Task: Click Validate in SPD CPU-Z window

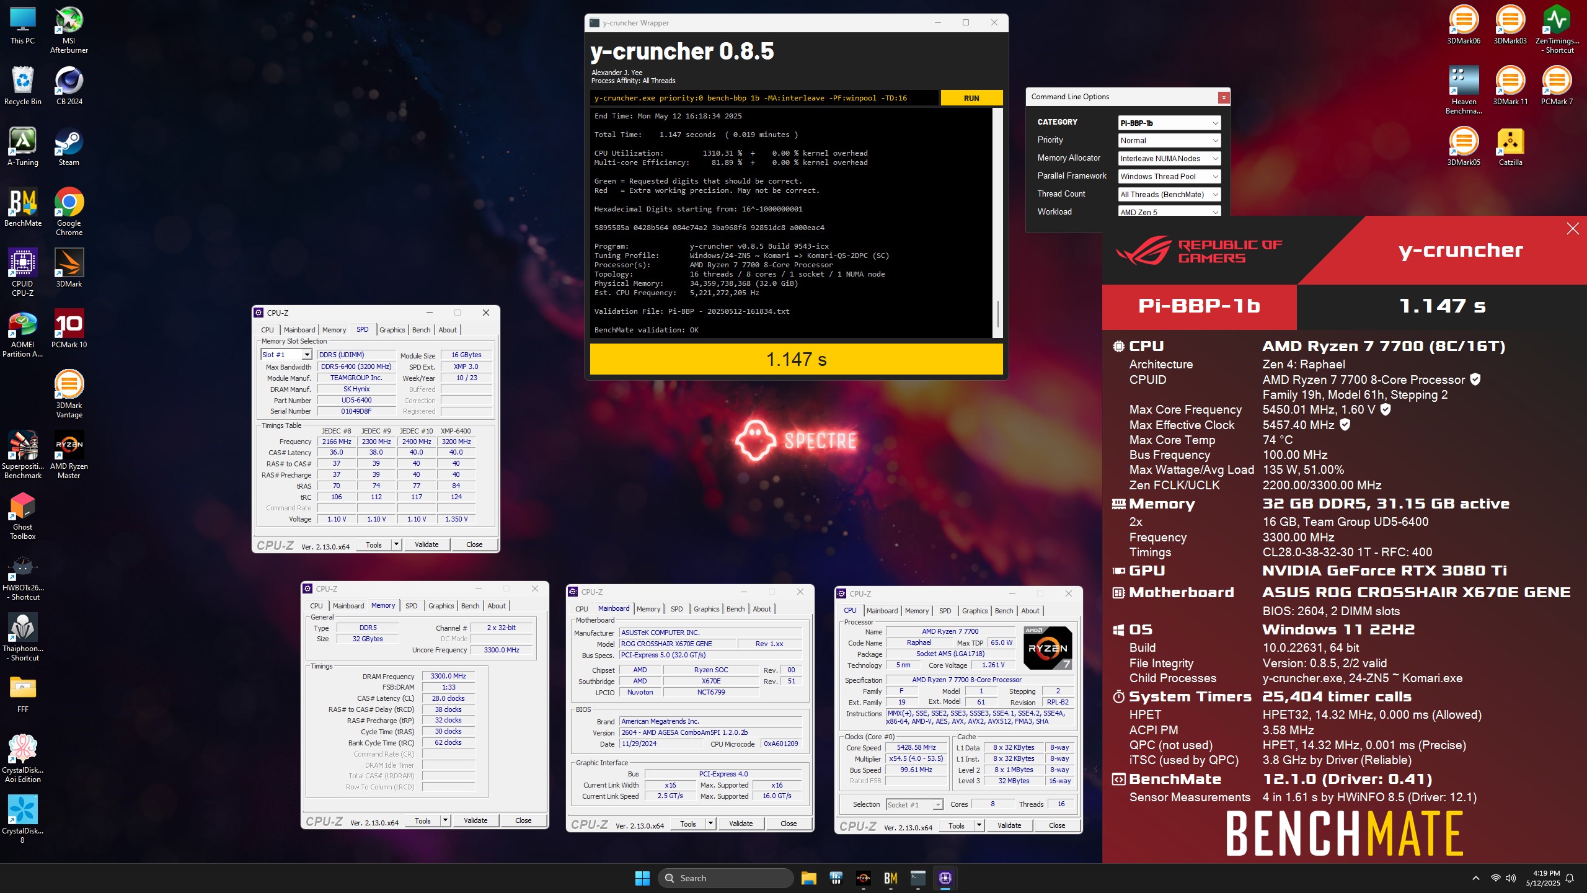Action: 427,544
